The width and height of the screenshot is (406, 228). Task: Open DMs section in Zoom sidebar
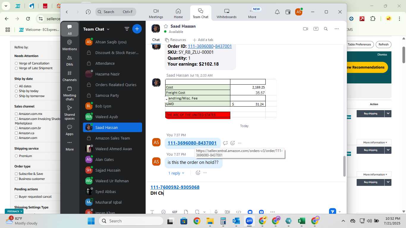70,60
